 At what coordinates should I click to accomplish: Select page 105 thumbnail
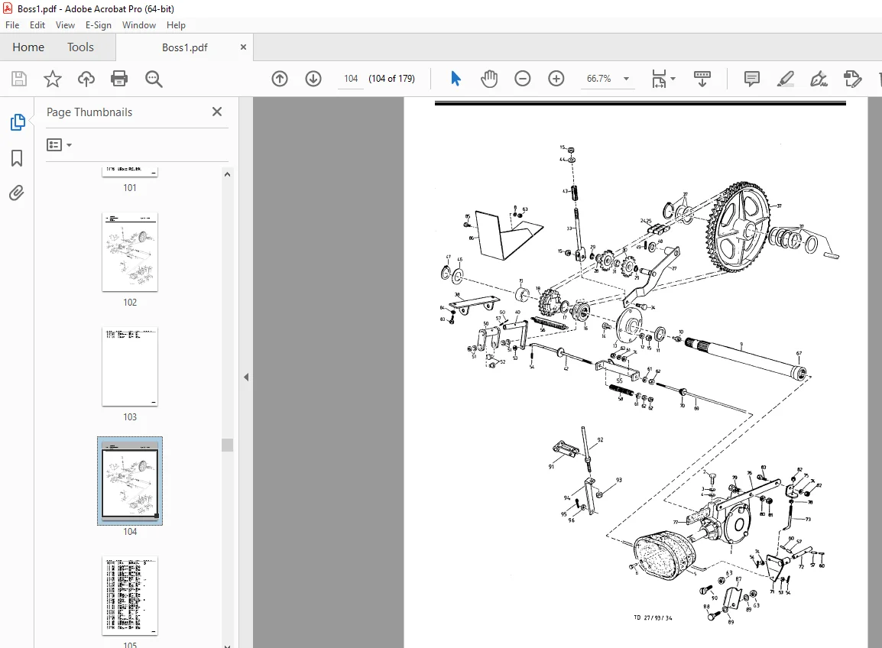[130, 596]
